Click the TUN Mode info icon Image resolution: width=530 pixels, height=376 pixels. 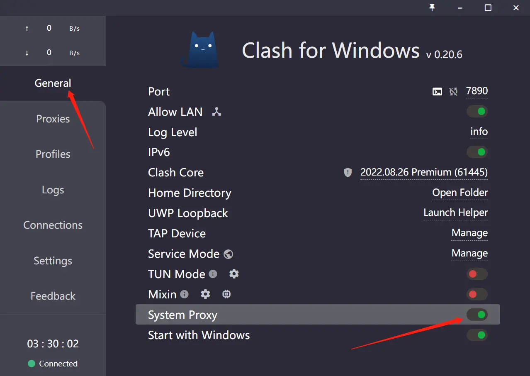point(213,274)
